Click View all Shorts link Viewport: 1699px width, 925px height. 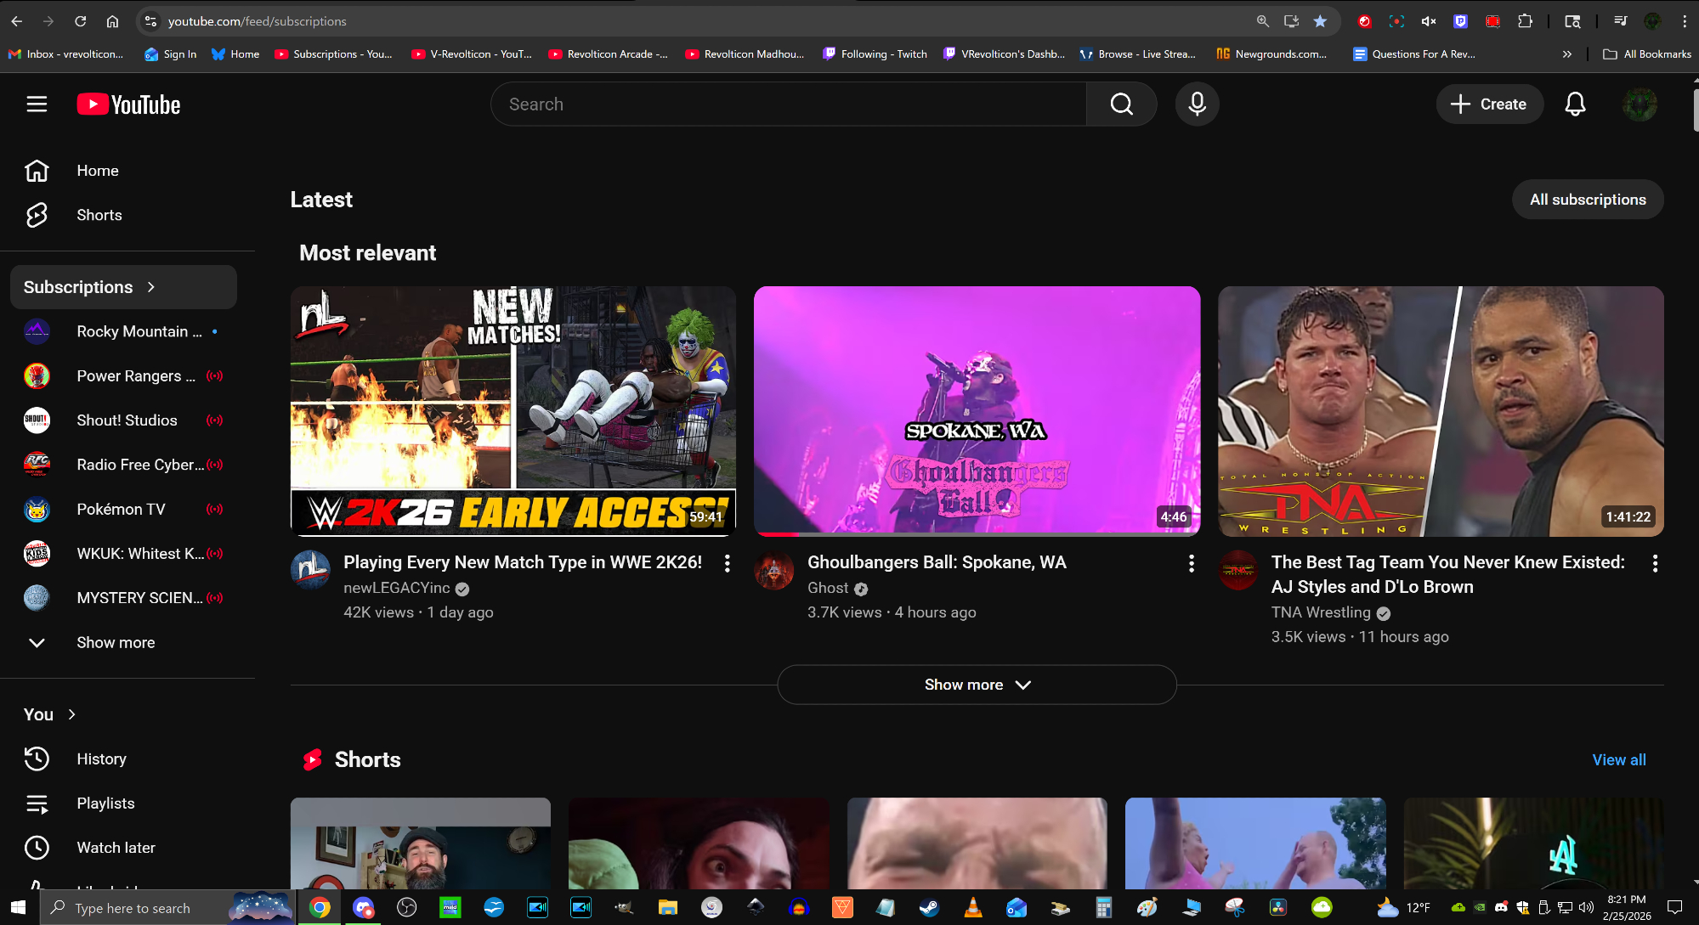coord(1618,759)
